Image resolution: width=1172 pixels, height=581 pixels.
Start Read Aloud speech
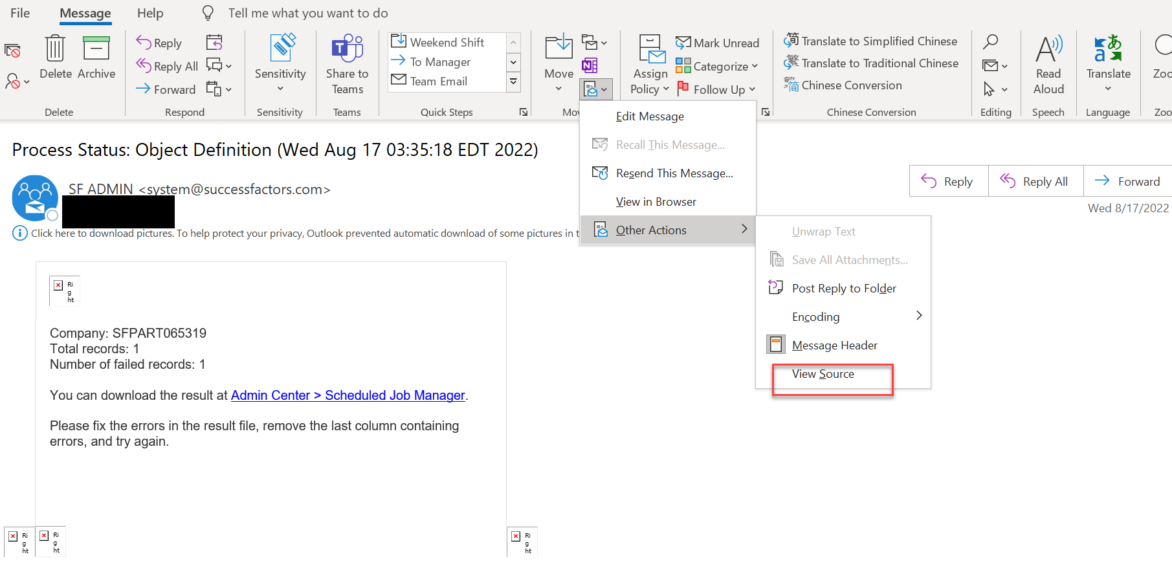tap(1048, 64)
